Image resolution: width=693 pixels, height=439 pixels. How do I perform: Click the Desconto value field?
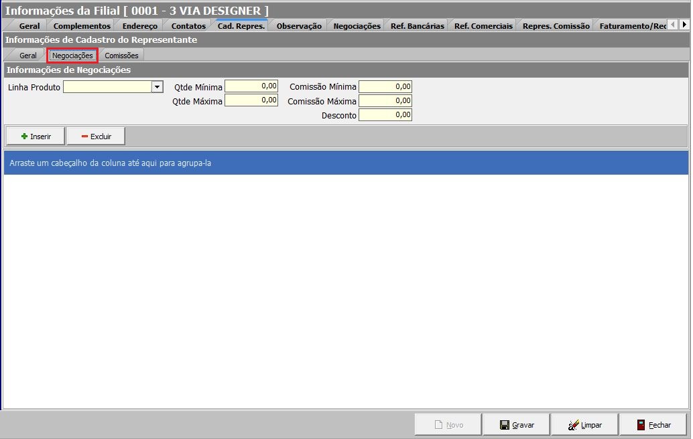(385, 115)
